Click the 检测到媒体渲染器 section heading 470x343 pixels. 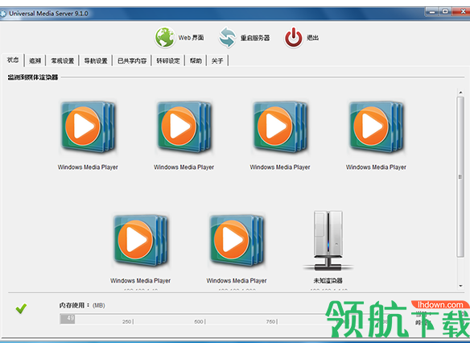click(x=33, y=77)
